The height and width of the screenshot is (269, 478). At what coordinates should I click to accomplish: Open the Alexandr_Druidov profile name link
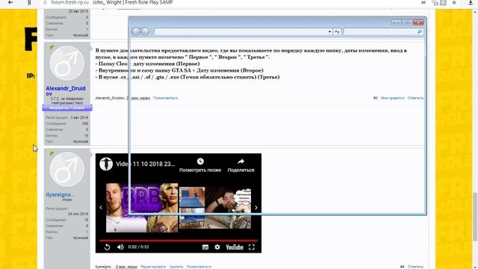(66, 91)
